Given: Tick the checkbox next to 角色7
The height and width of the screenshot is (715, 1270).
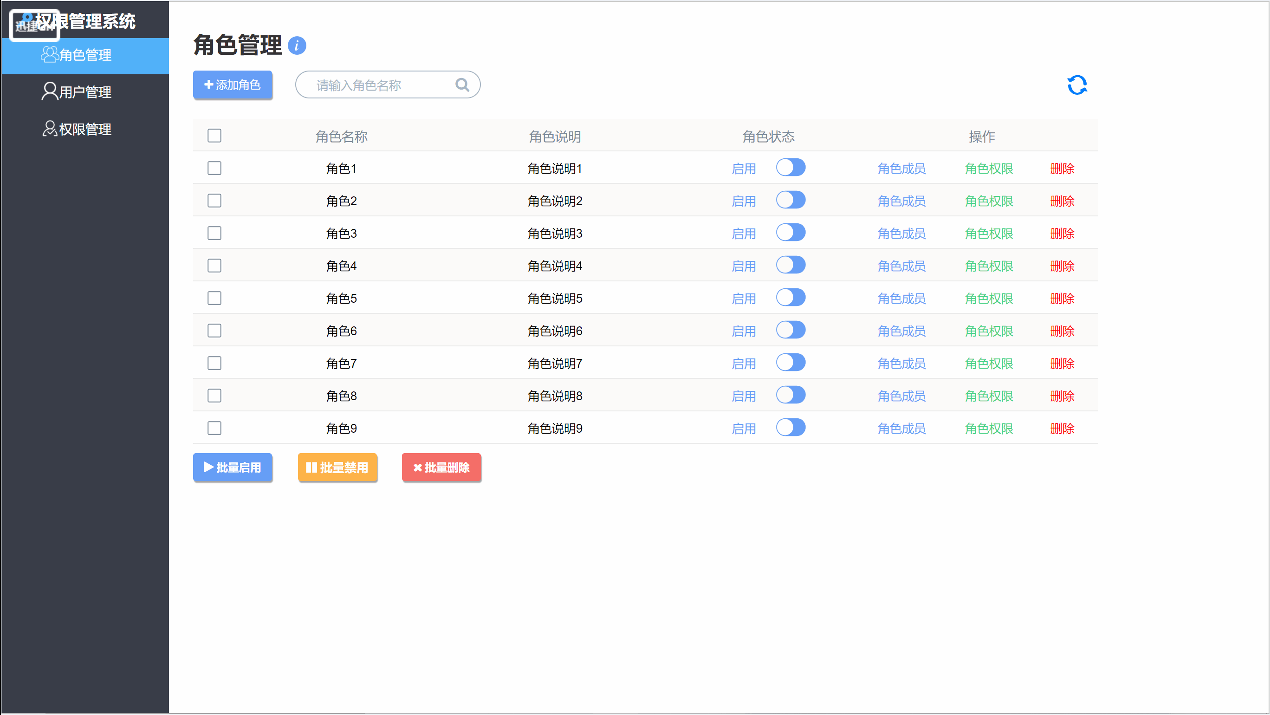Looking at the screenshot, I should coord(214,364).
